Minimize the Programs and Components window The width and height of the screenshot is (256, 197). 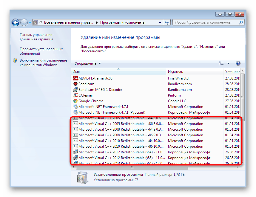pyautogui.click(x=220, y=14)
